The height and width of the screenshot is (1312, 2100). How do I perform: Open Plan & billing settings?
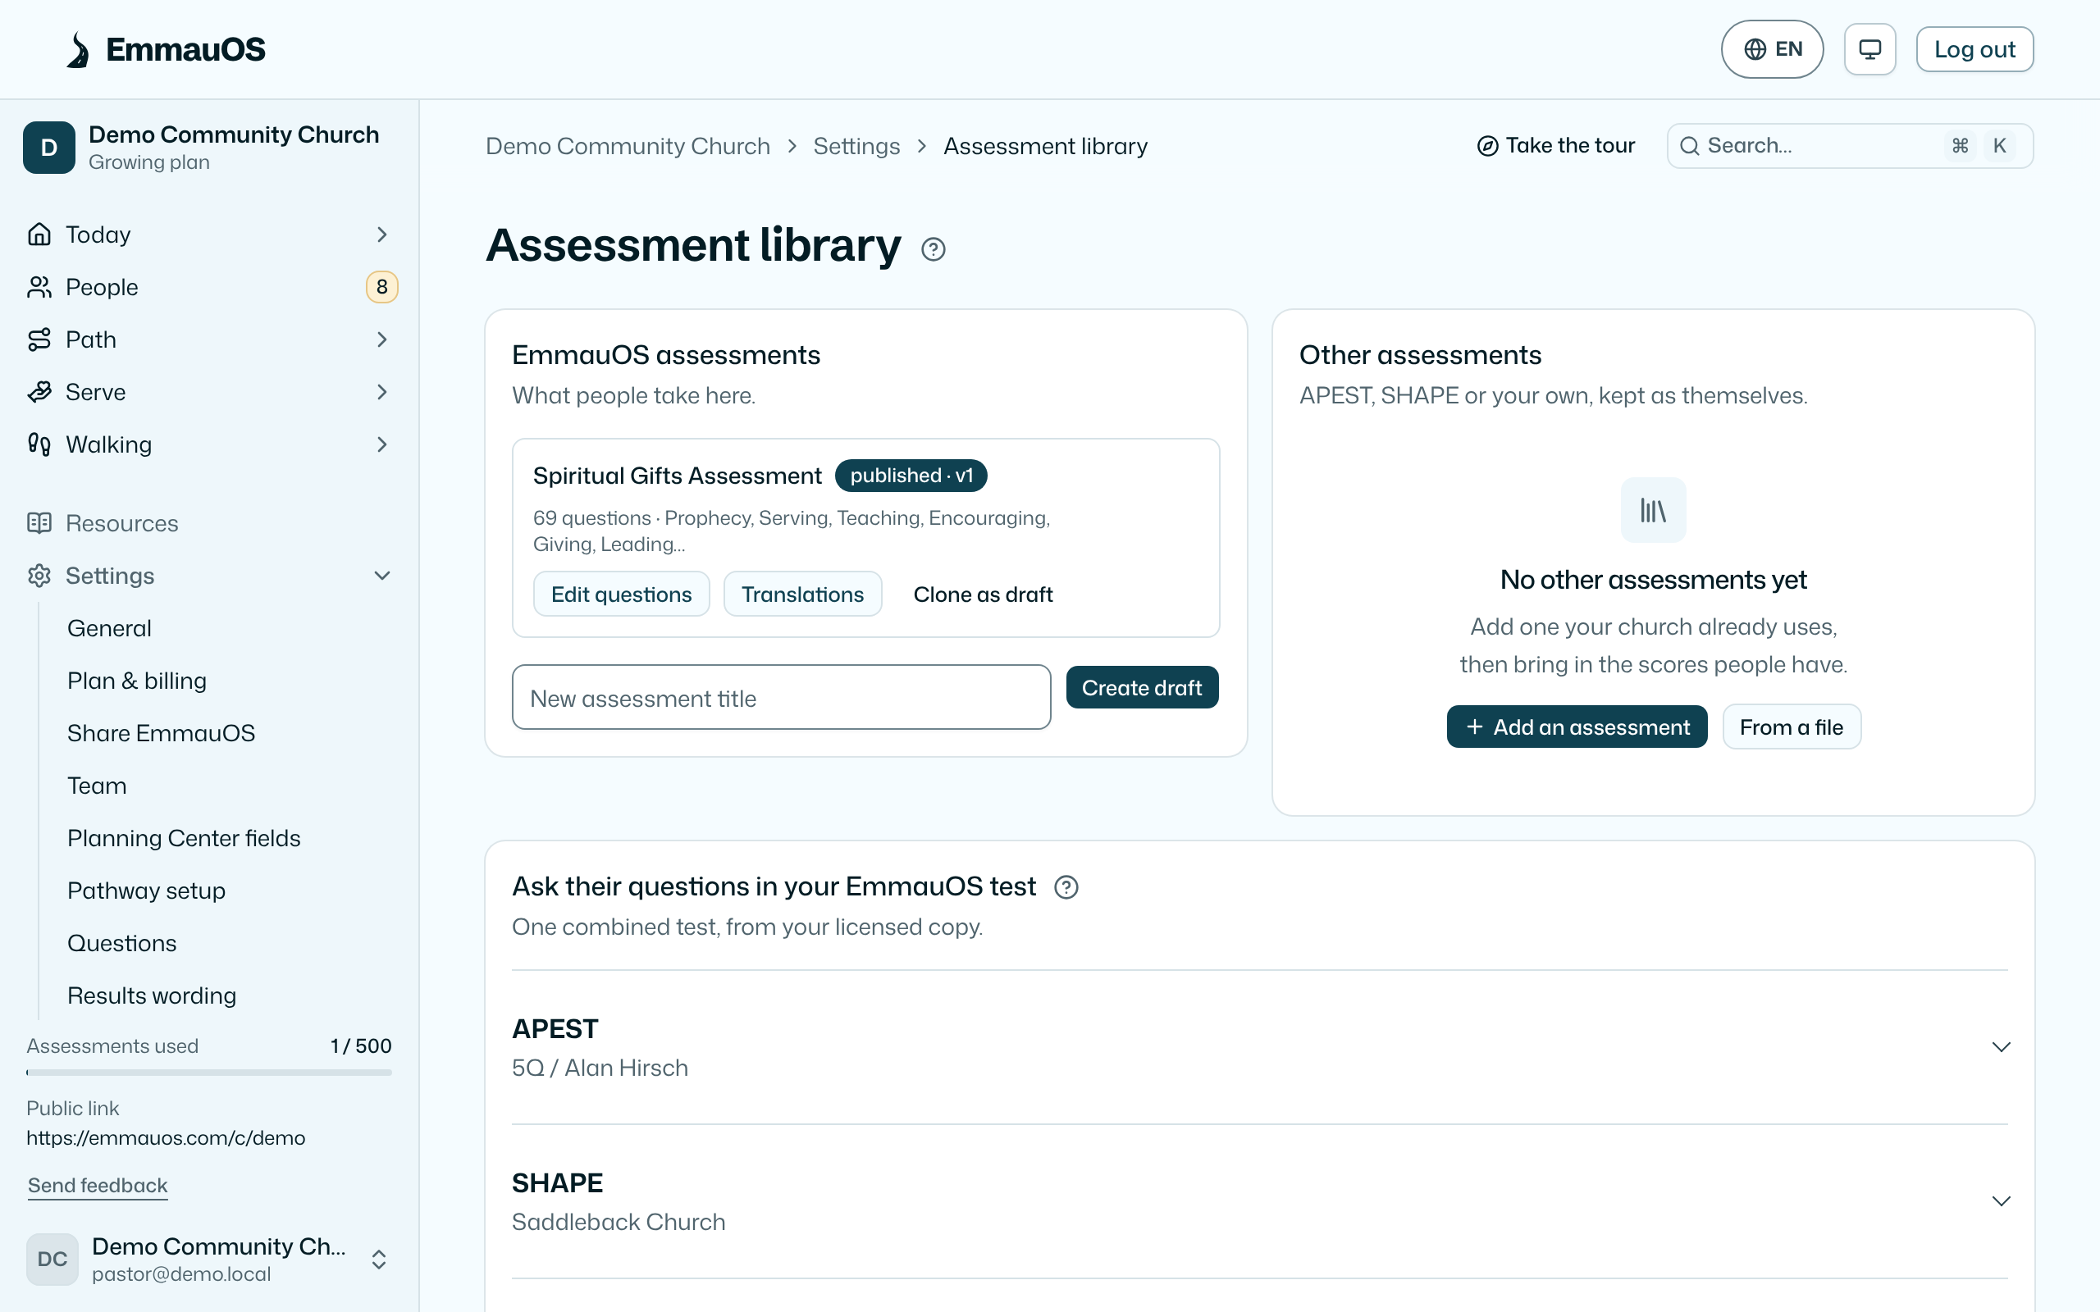[137, 681]
